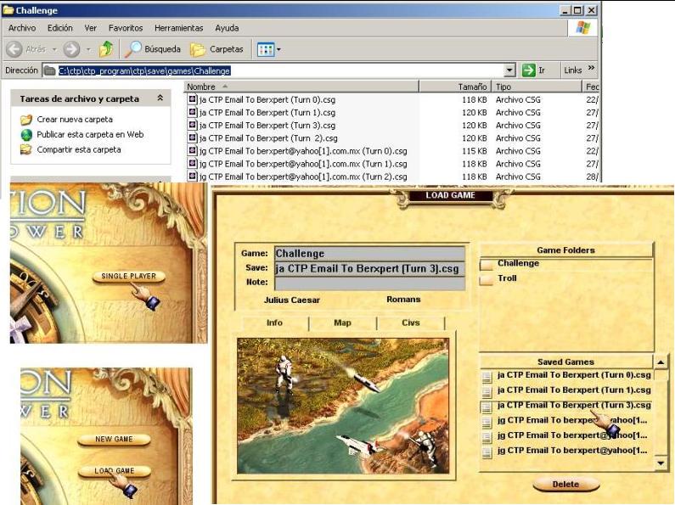Collapse Tareas de archivo y carpeta panel
The width and height of the screenshot is (675, 505).
click(x=160, y=98)
